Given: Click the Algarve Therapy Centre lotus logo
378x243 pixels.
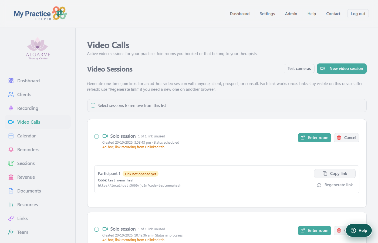Looking at the screenshot, I should (38, 49).
